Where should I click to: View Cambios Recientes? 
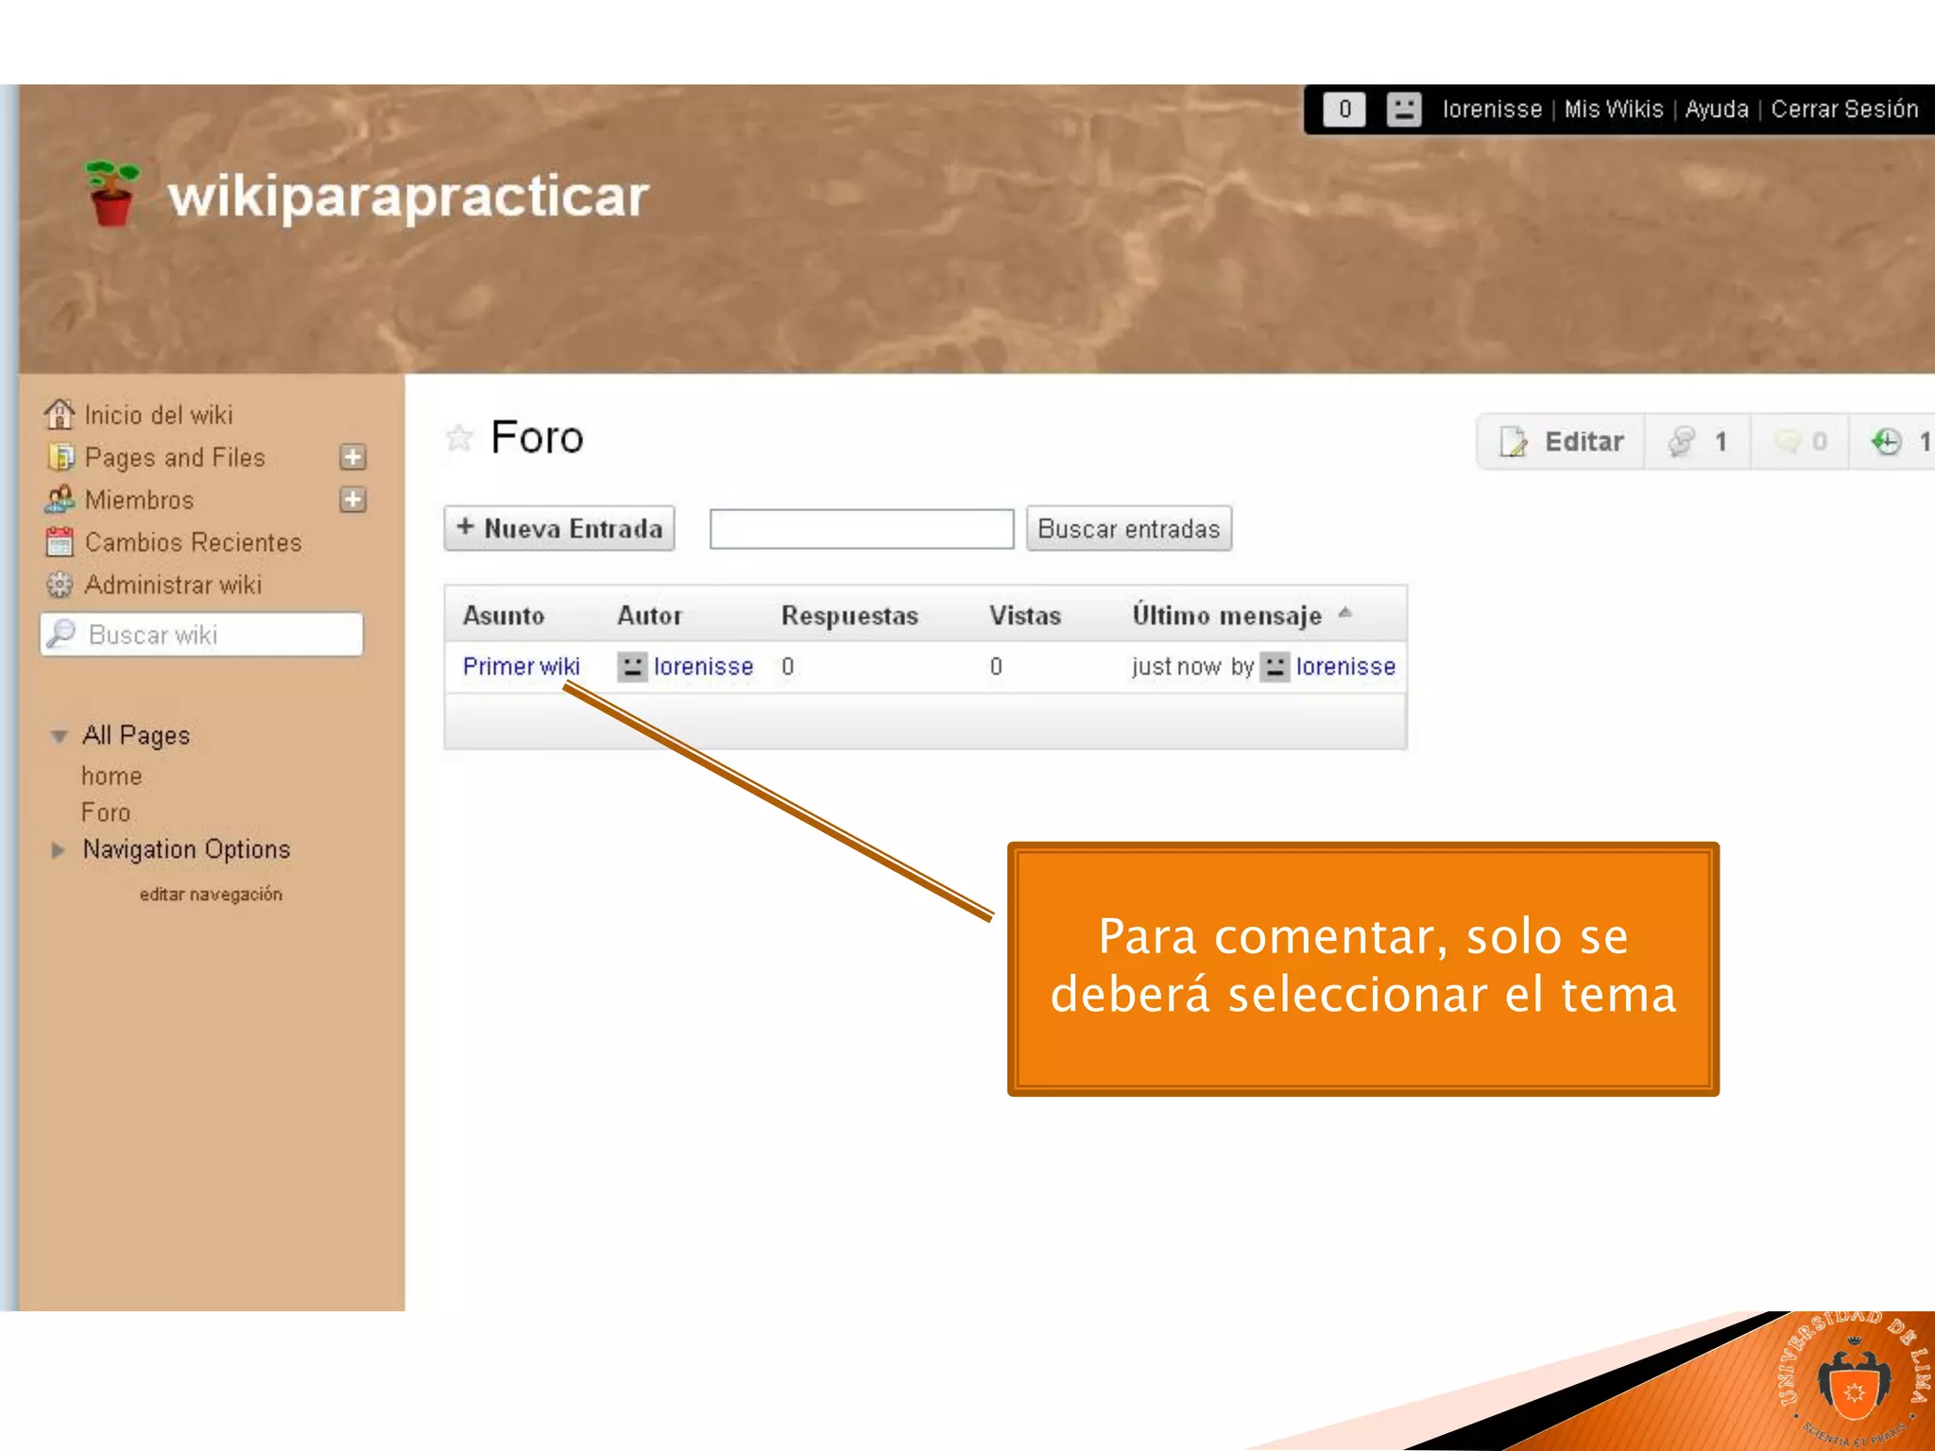pyautogui.click(x=193, y=542)
